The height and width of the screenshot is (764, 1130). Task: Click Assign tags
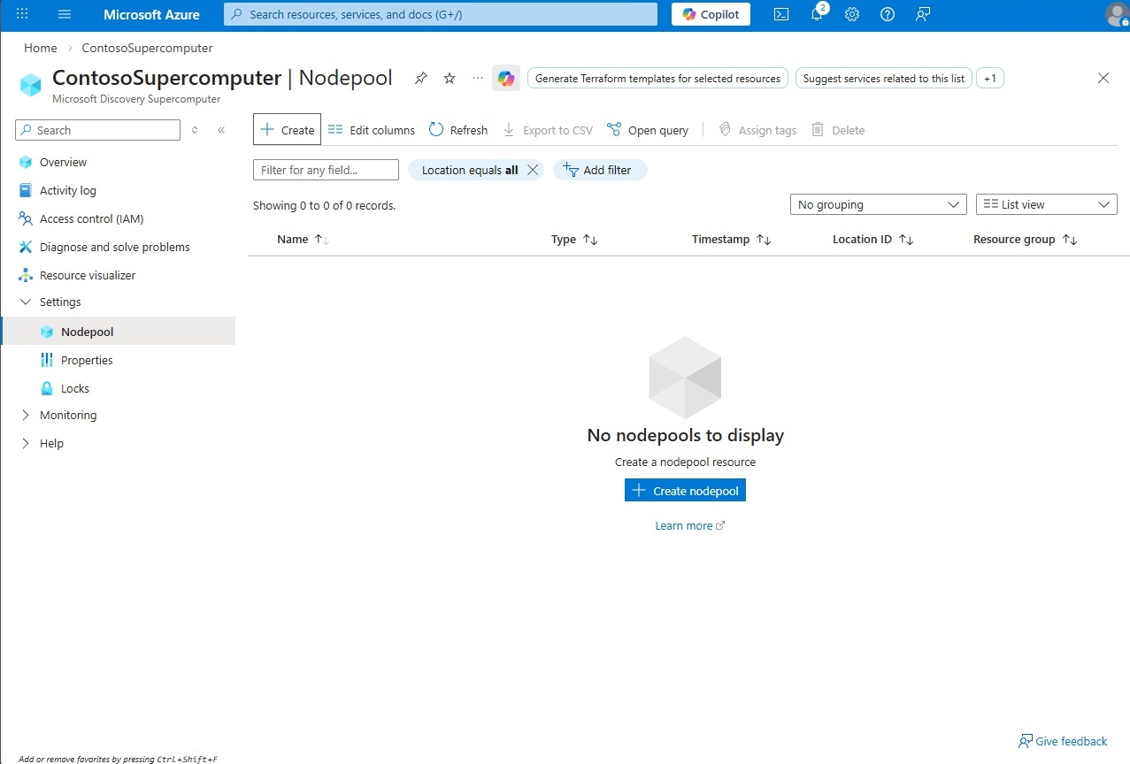tap(757, 130)
